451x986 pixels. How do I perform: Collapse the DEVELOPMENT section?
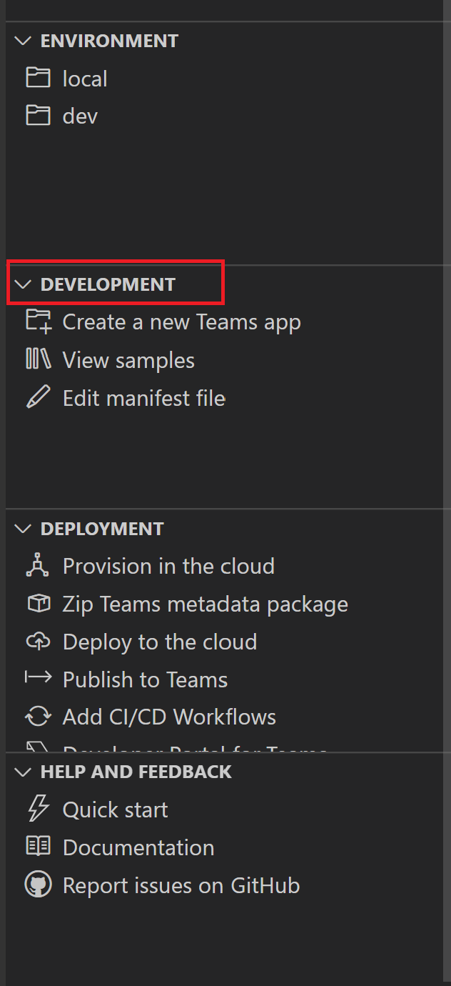tap(22, 284)
